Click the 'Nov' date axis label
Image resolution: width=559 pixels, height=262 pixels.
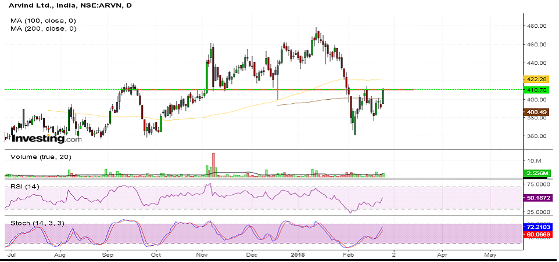(x=202, y=255)
